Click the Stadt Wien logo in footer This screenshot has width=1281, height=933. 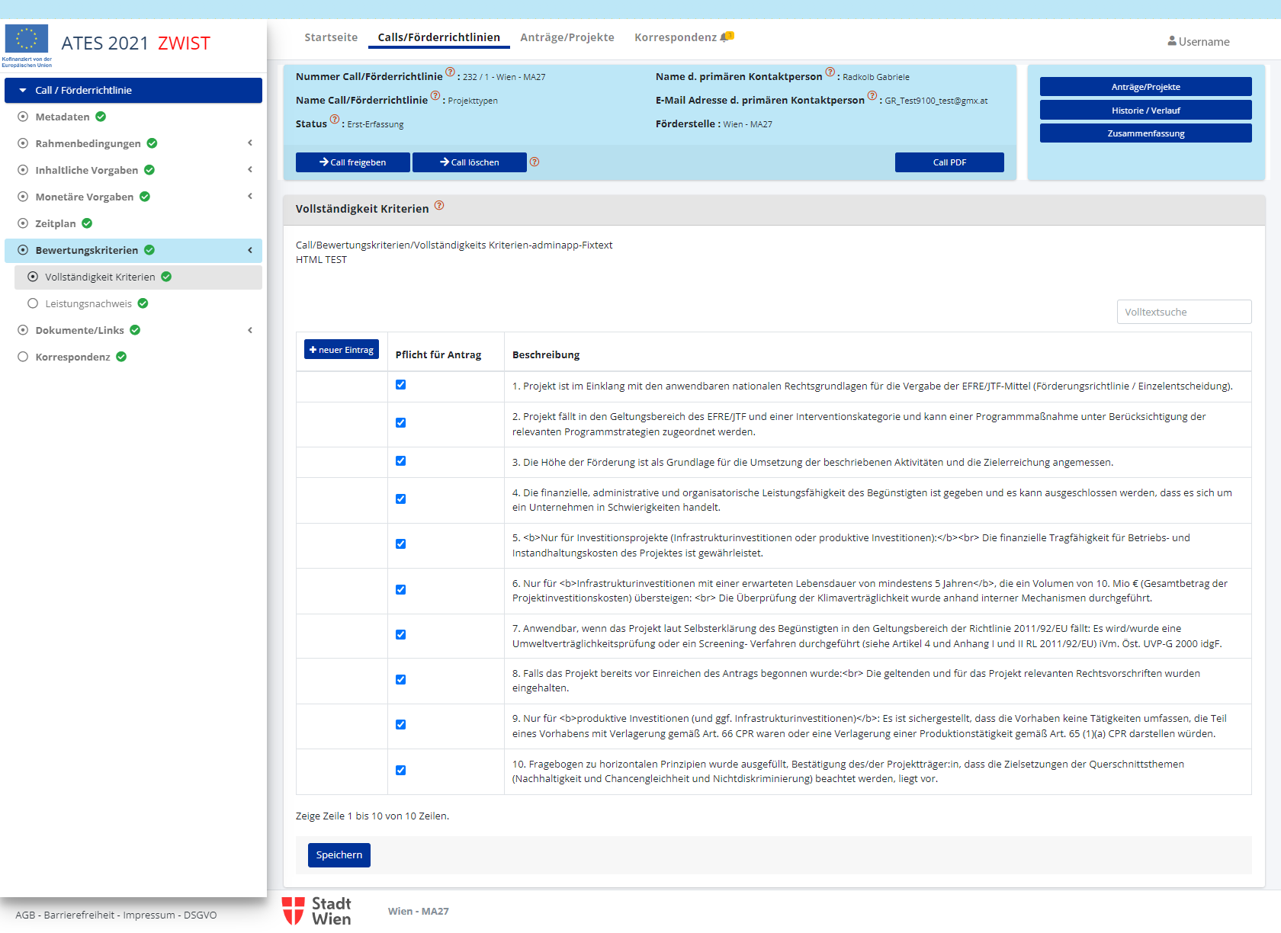tap(317, 911)
